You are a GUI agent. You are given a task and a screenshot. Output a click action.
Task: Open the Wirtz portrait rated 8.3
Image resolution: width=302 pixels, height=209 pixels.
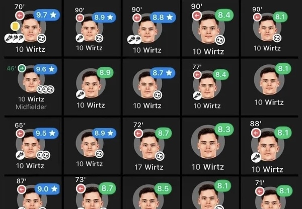coord(208,142)
